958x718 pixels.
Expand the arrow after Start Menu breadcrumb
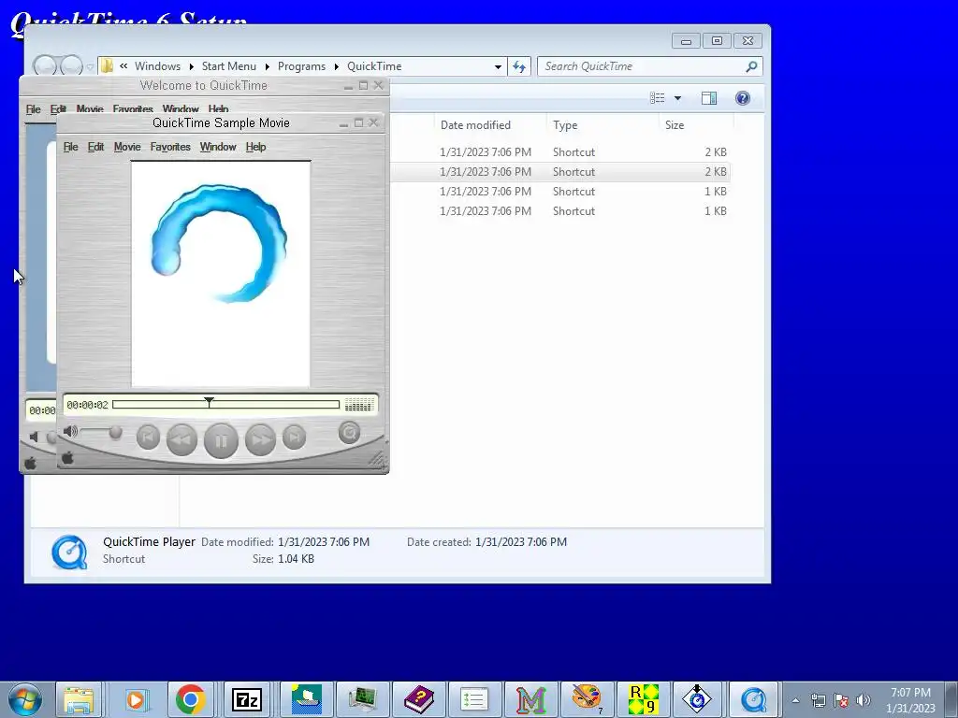pos(267,66)
